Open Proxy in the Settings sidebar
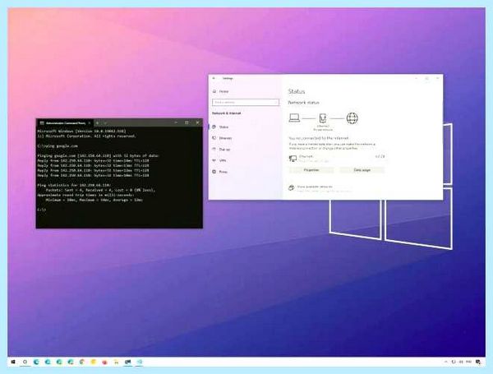 tap(219, 172)
